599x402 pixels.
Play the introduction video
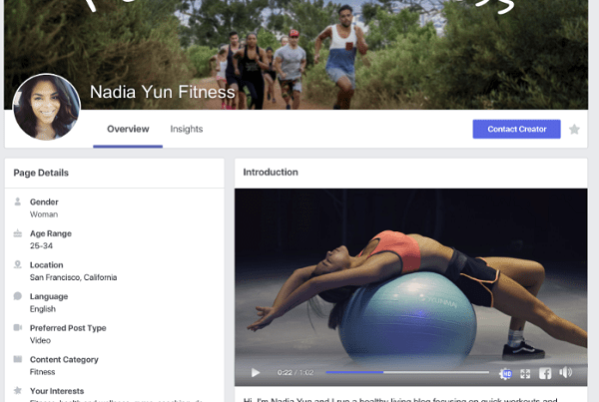[x=256, y=373]
